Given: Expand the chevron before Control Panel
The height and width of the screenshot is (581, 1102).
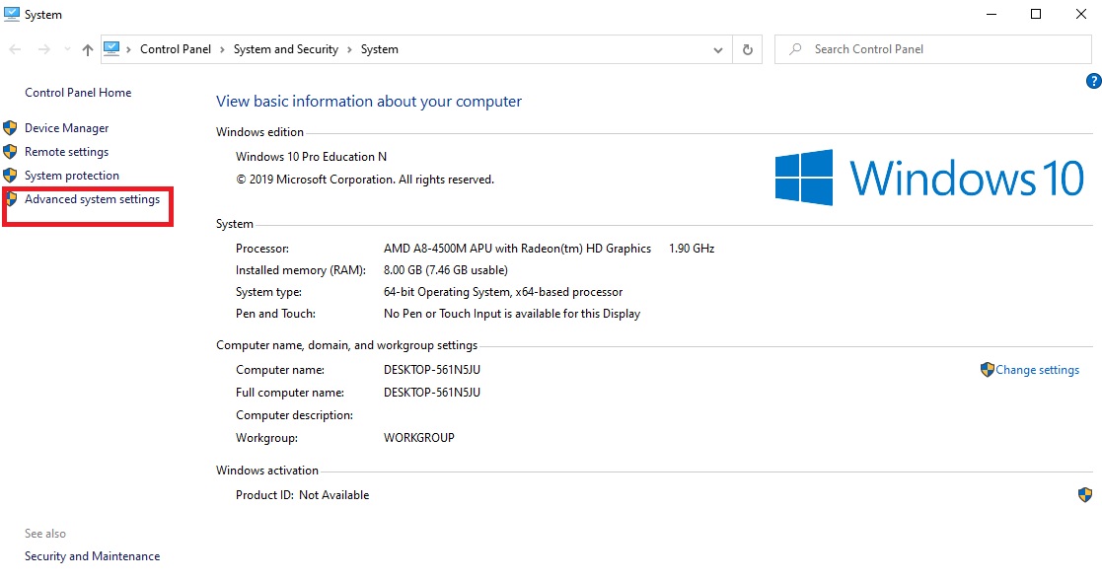Looking at the screenshot, I should click(128, 49).
